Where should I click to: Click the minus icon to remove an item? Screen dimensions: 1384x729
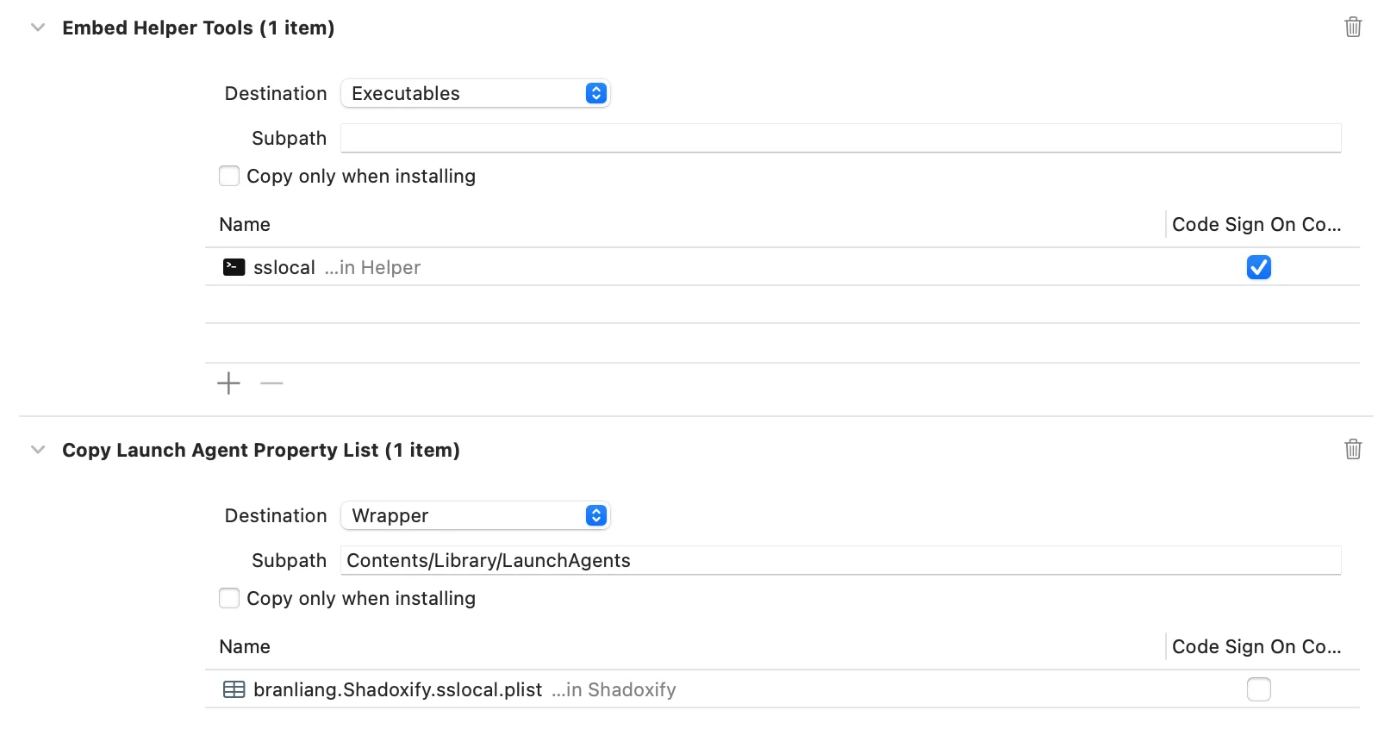click(x=271, y=383)
